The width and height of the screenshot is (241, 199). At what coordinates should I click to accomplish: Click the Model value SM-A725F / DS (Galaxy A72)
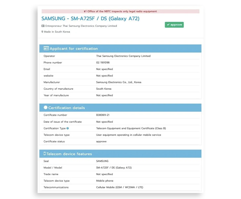[114, 167]
